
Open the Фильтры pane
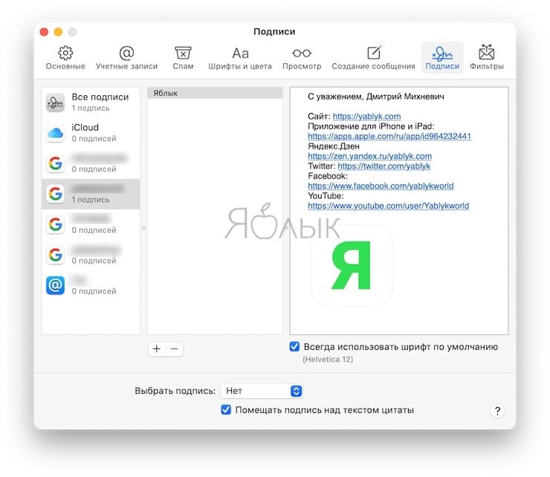pyautogui.click(x=487, y=58)
